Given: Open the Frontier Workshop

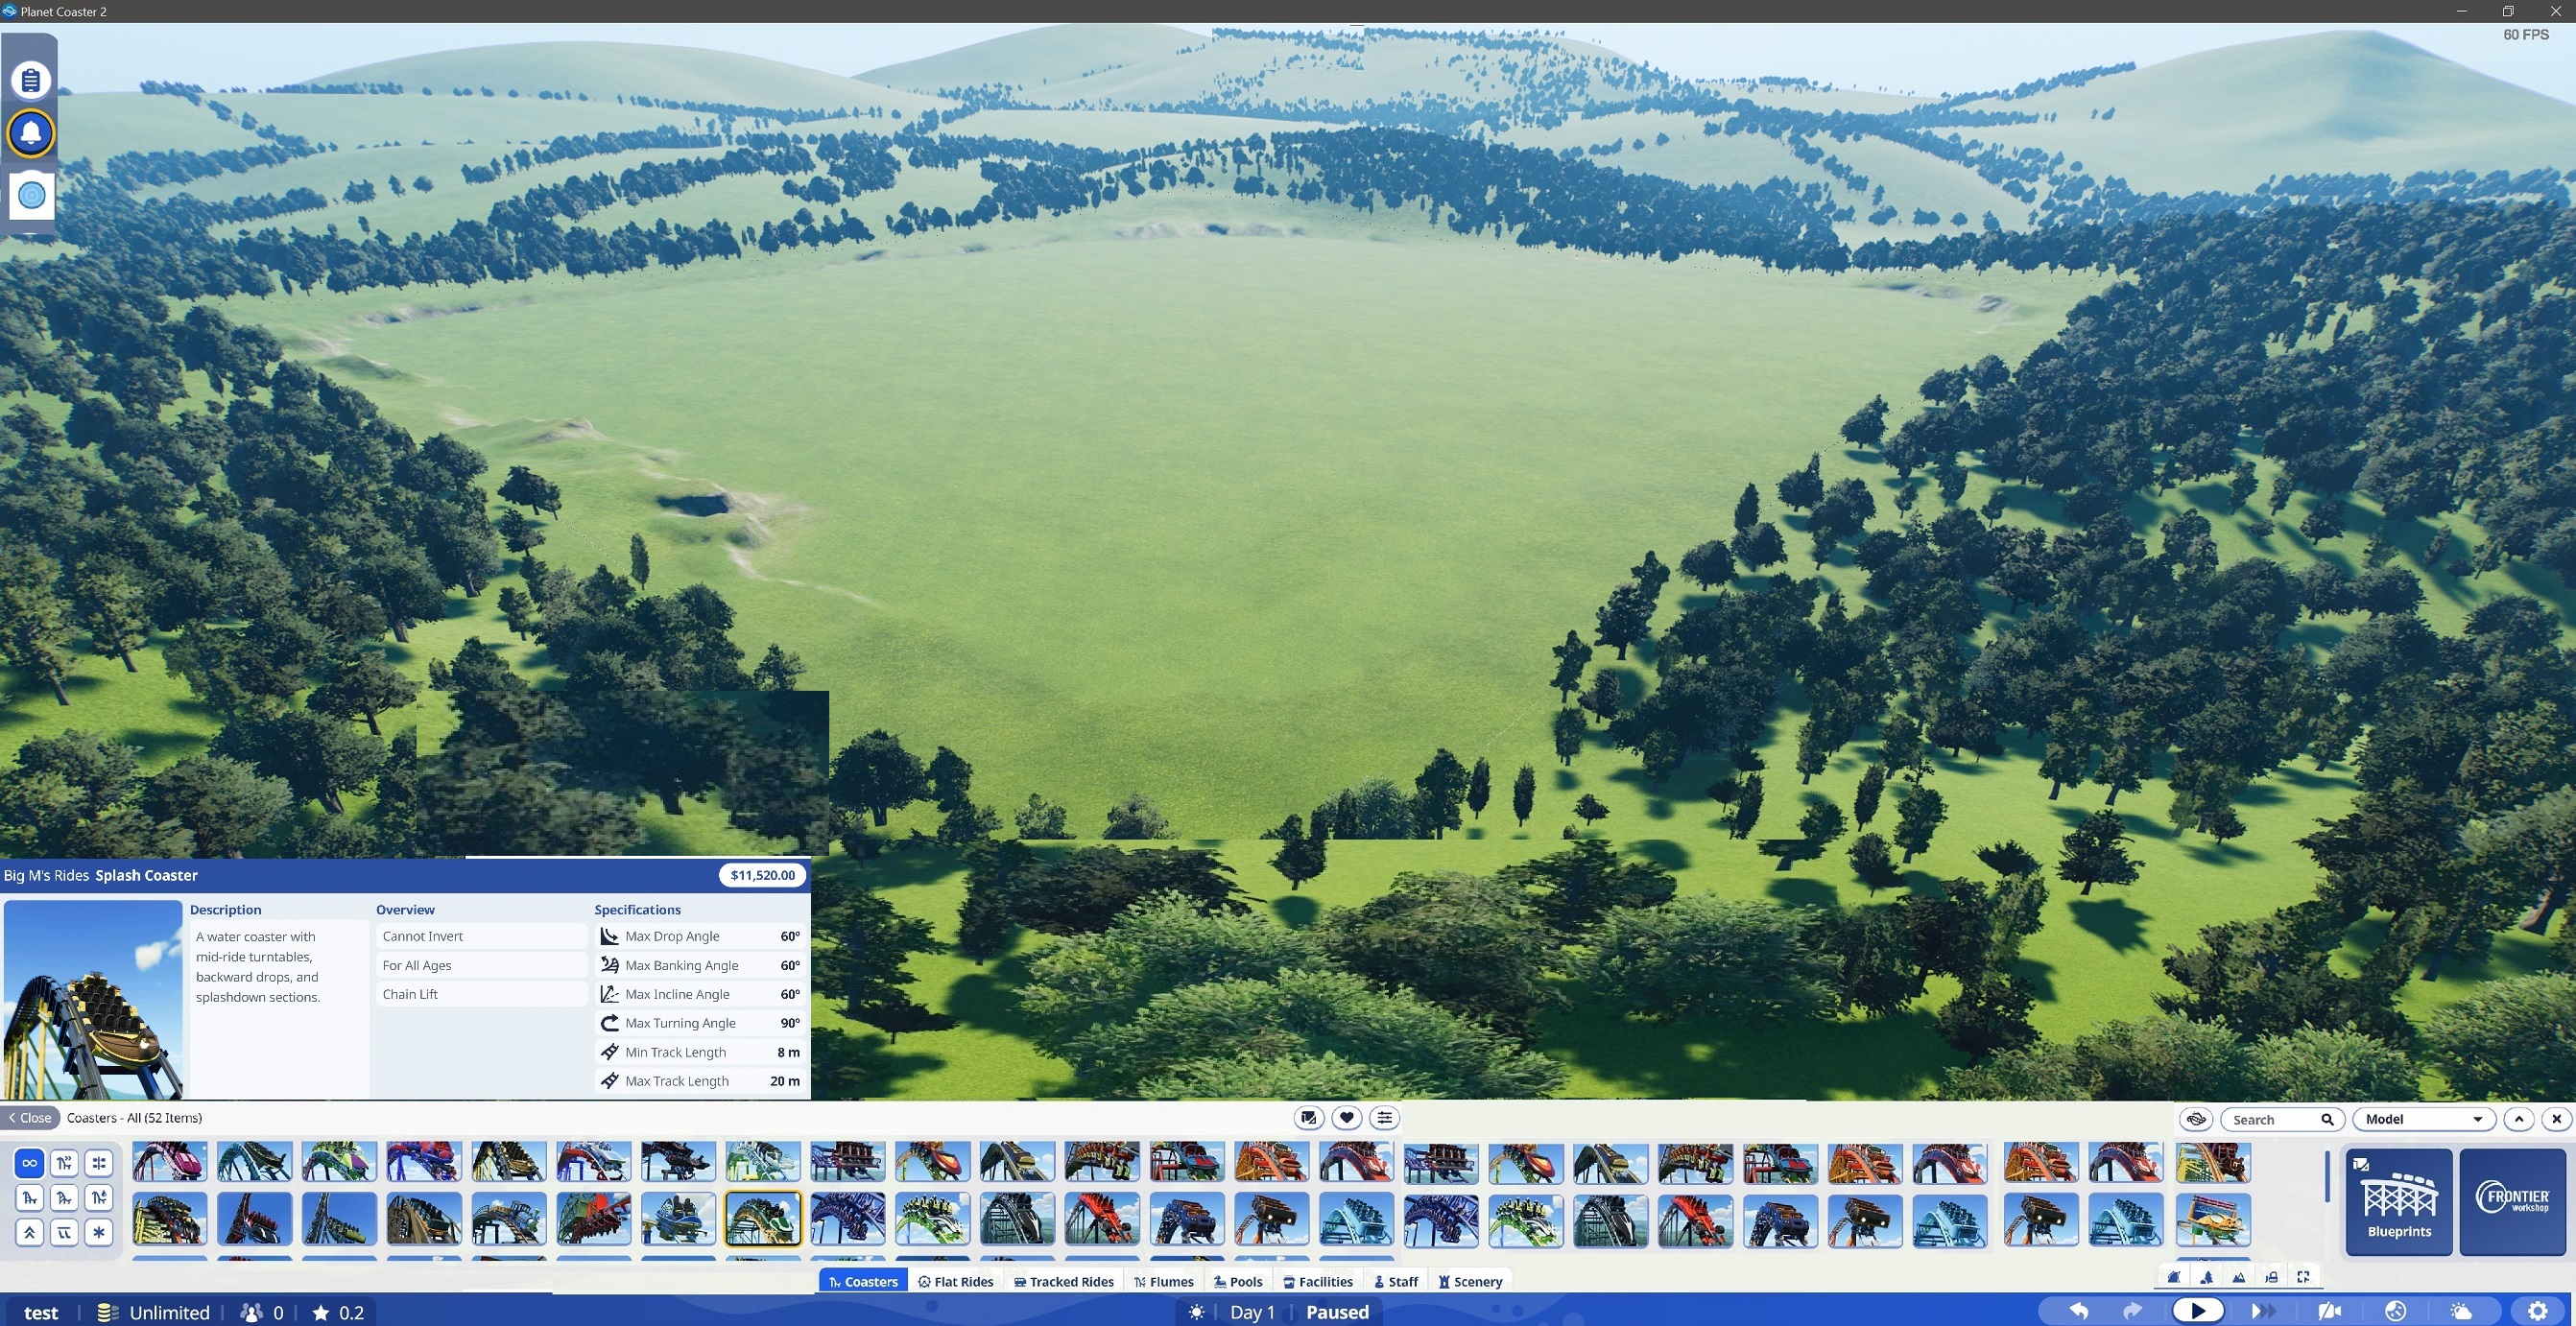Looking at the screenshot, I should (2512, 1201).
